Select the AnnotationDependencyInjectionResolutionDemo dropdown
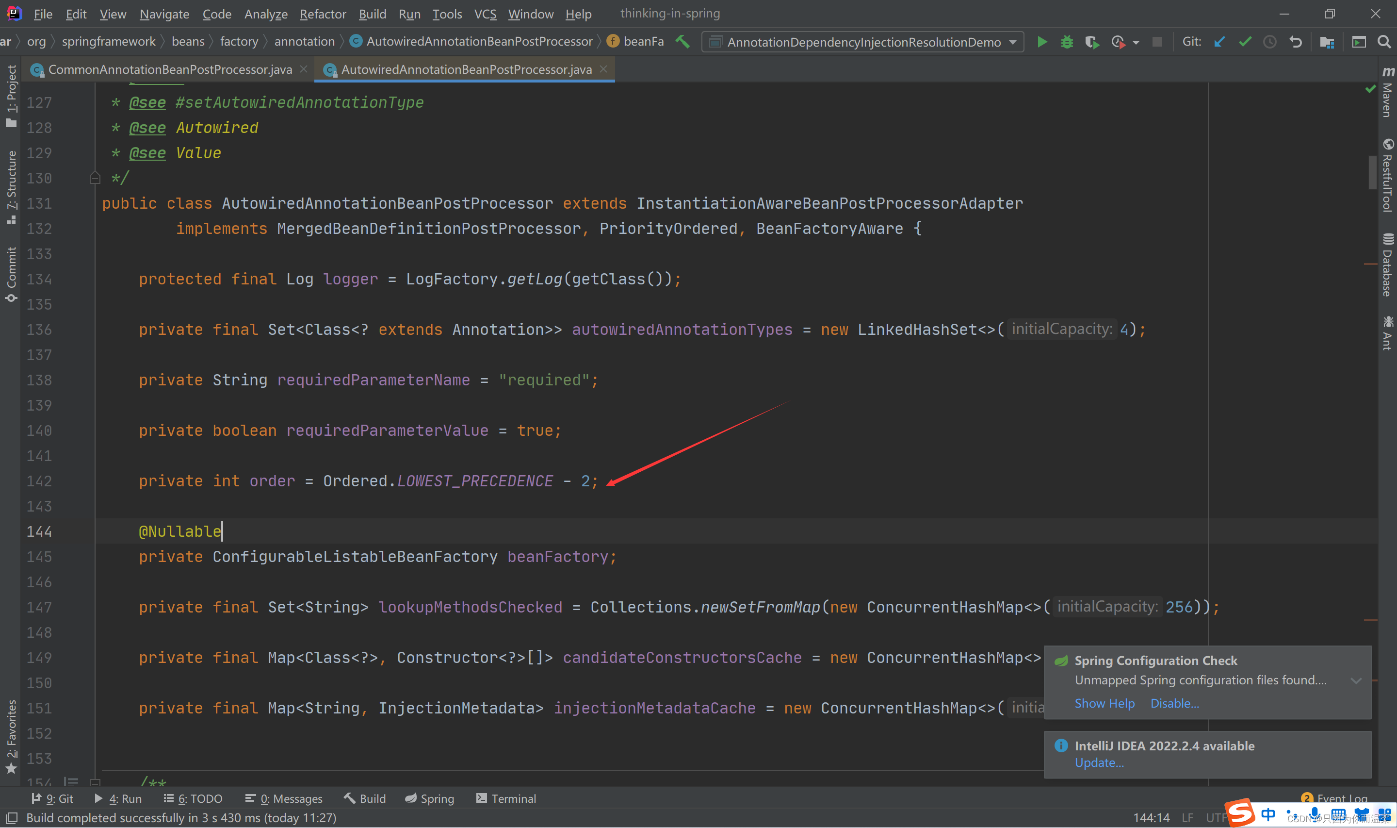Screen dimensions: 1397x828 (862, 41)
